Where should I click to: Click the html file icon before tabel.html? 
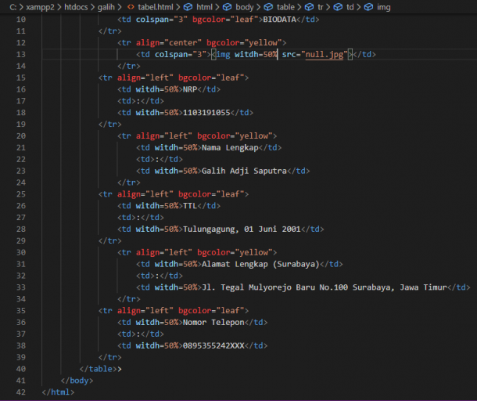click(131, 7)
